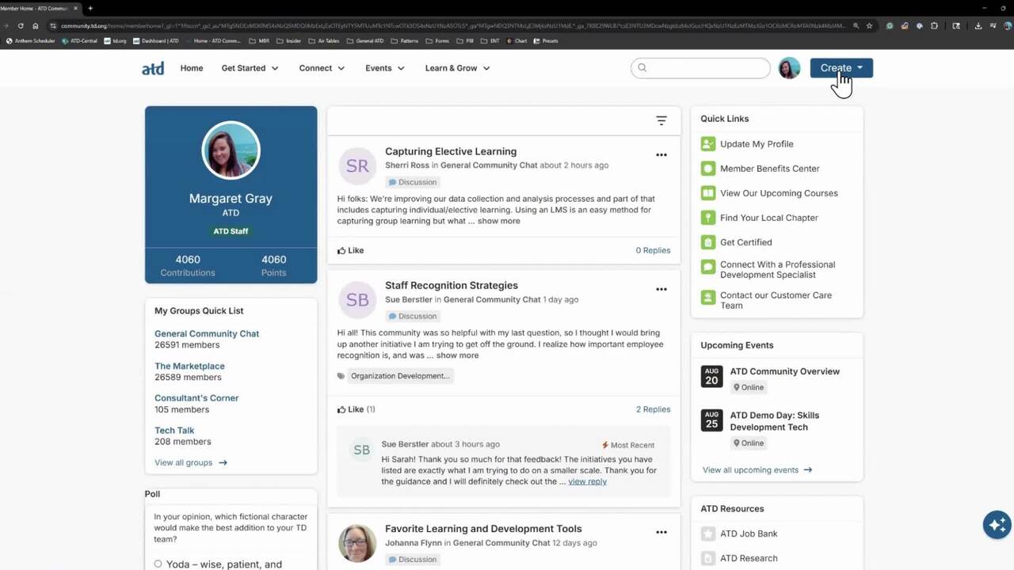
Task: Click the Discussion label on Capturing Elective Learning
Action: point(413,182)
